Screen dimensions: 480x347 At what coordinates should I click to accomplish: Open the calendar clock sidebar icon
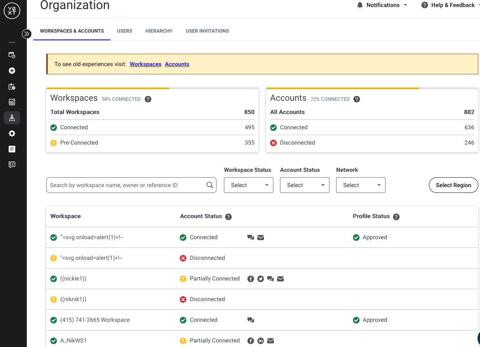12,55
